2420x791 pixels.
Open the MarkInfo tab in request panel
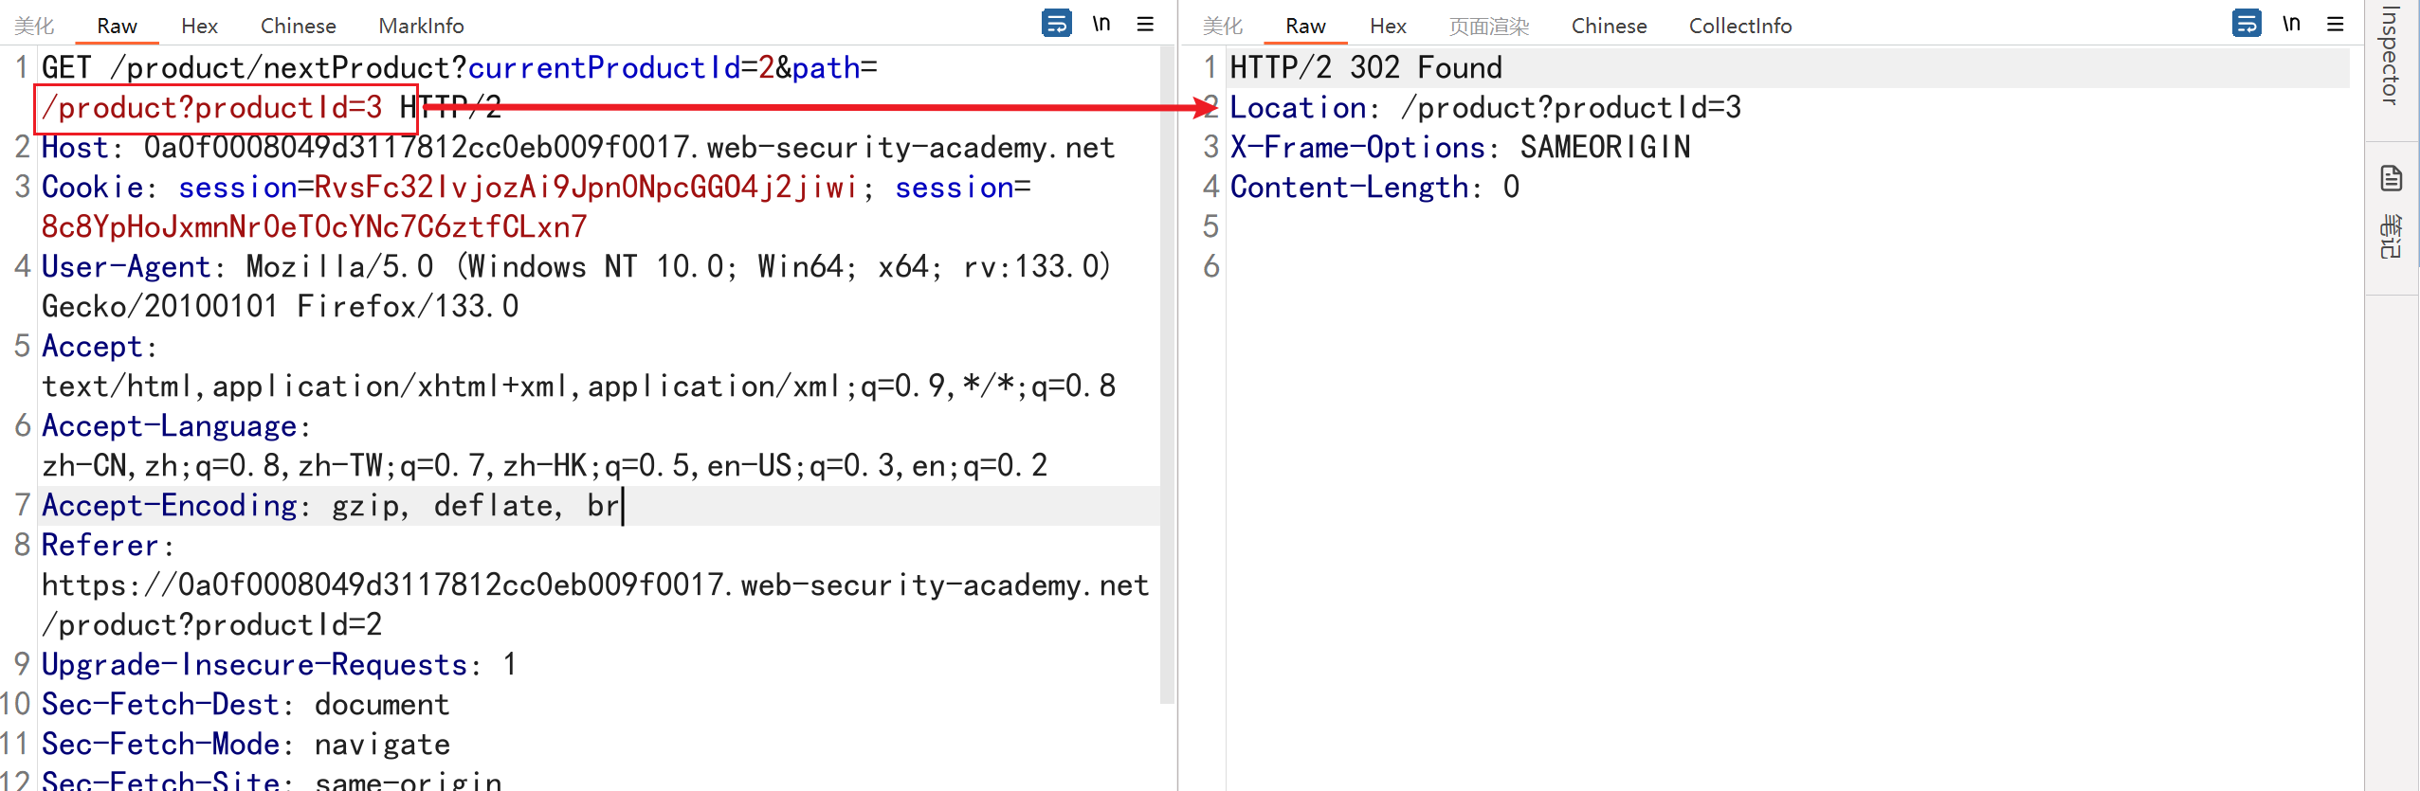pyautogui.click(x=421, y=26)
